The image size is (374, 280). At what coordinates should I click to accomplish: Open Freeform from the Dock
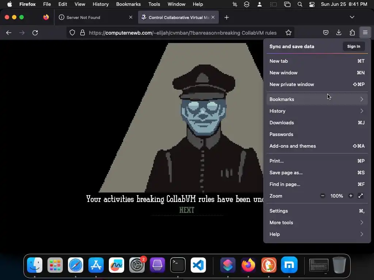click(x=117, y=265)
